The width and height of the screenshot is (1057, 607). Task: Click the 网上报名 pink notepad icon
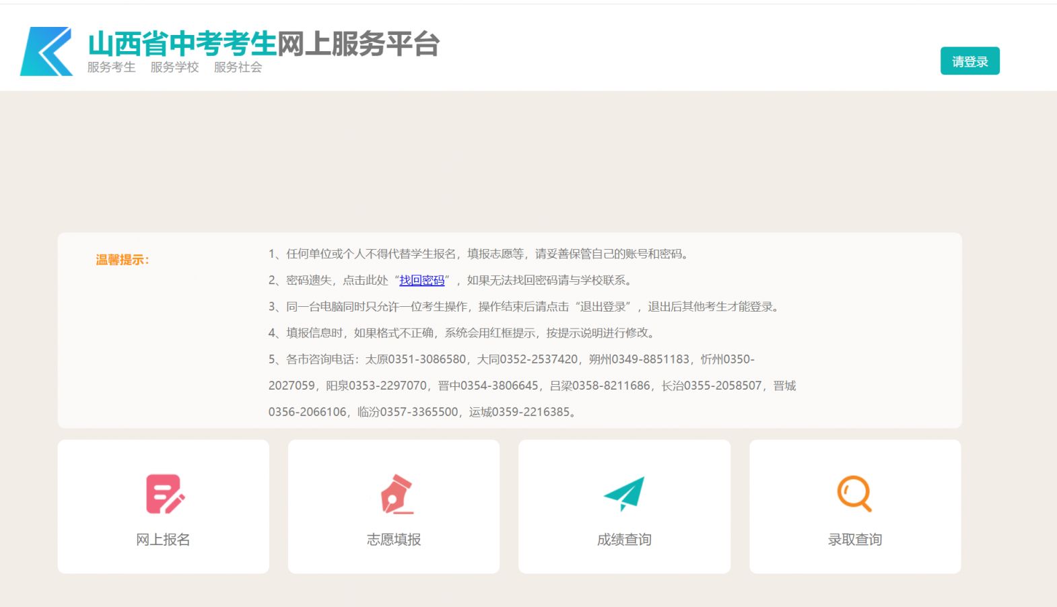coord(165,494)
